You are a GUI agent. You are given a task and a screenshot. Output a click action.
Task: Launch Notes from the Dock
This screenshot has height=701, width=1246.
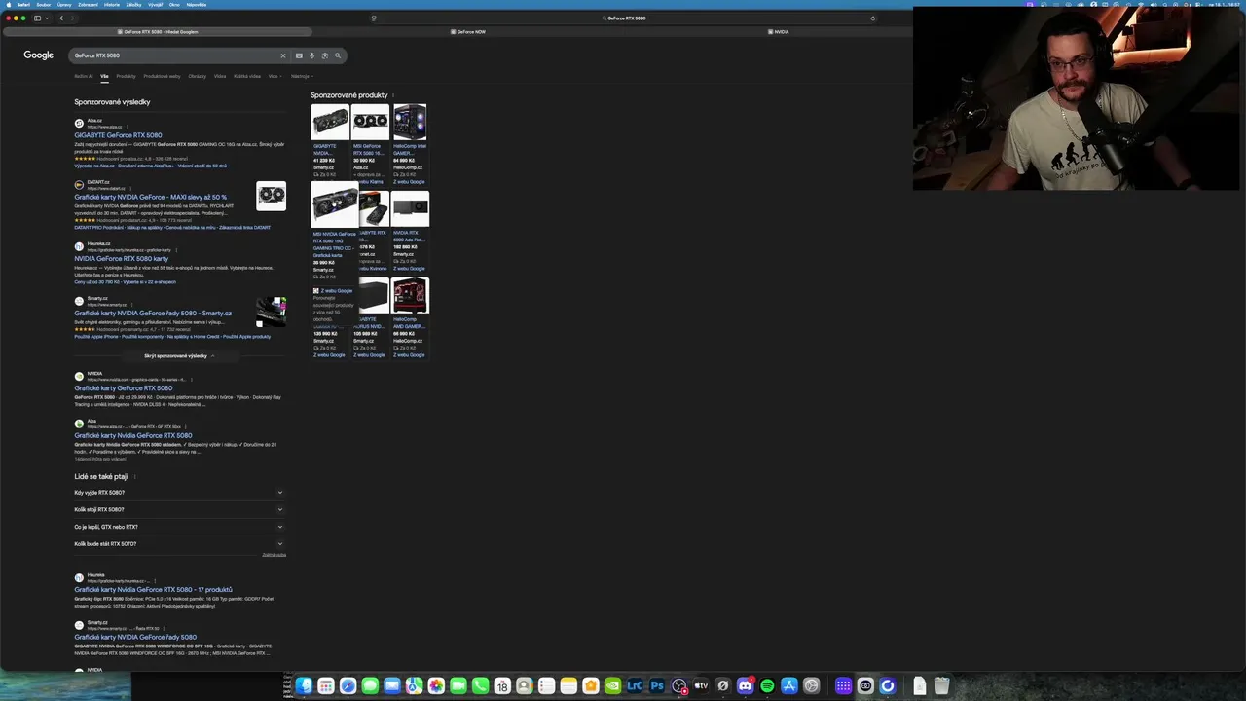(x=568, y=686)
